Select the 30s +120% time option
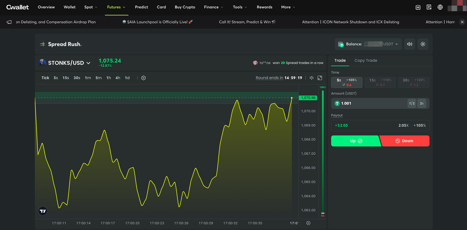This screenshot has height=230, width=467. pos(414,82)
